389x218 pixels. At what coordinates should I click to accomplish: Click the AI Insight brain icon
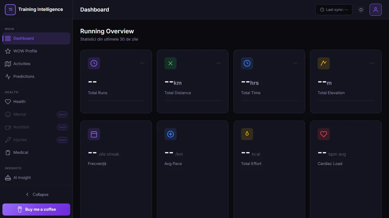8,177
